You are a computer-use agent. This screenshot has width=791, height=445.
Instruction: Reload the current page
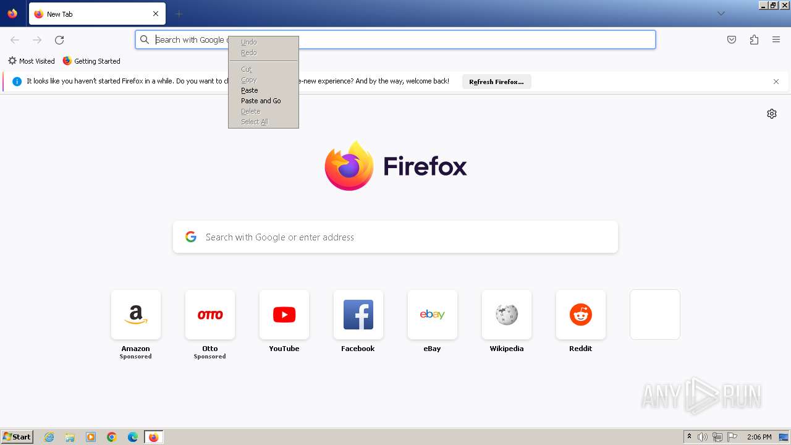[x=59, y=40]
